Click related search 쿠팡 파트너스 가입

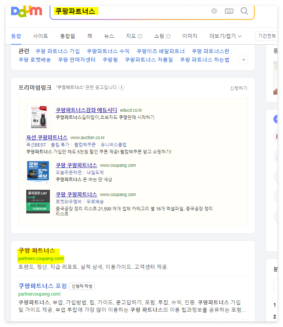[x=58, y=51]
